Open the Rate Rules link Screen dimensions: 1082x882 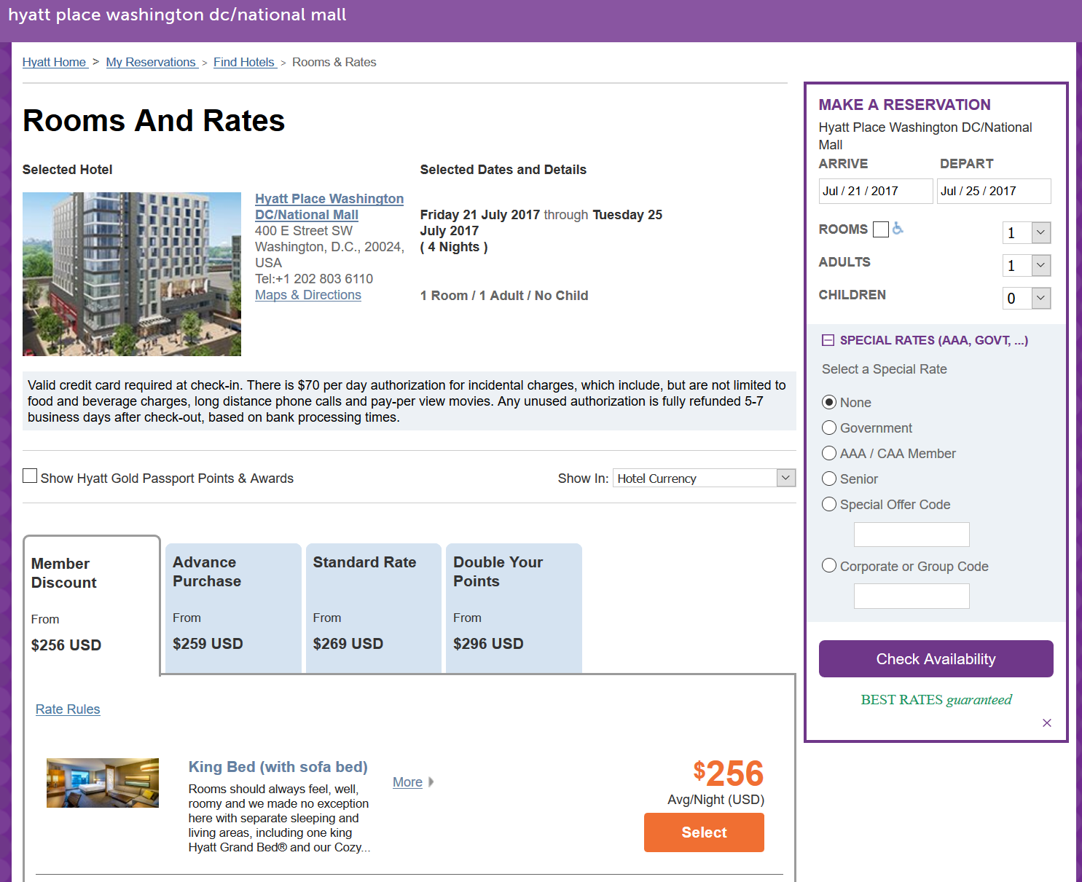click(68, 709)
